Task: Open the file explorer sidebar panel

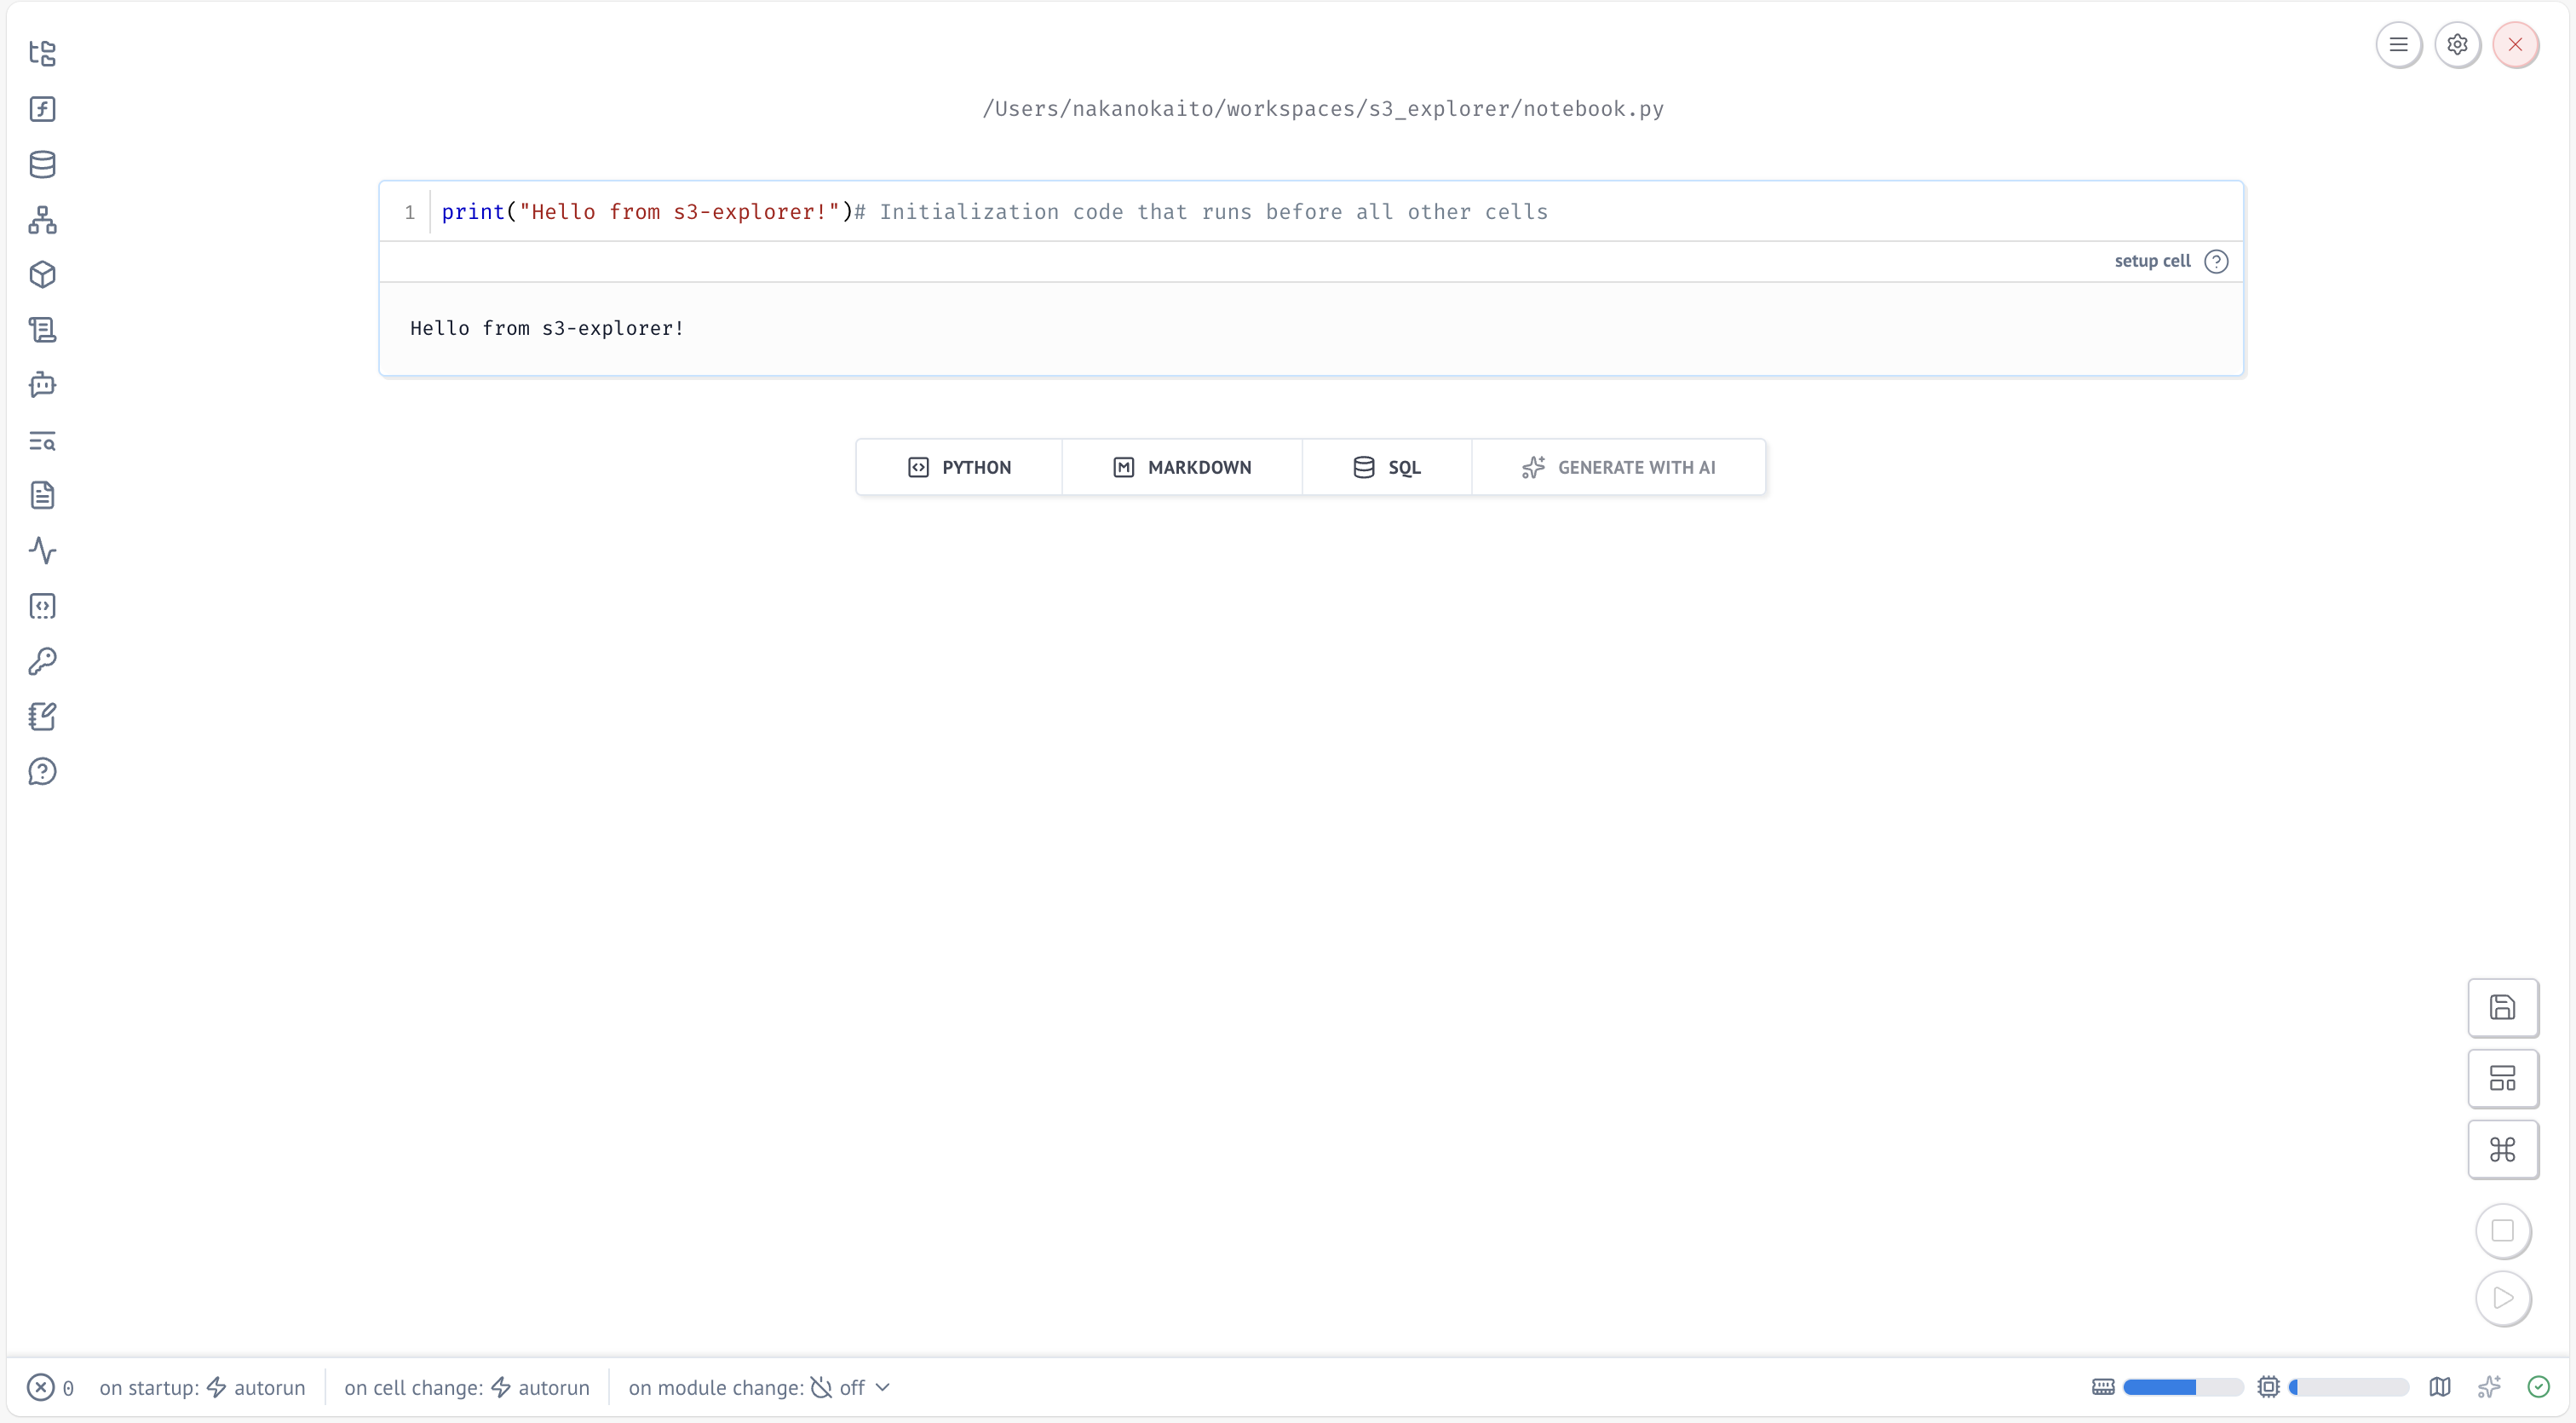Action: 42,53
